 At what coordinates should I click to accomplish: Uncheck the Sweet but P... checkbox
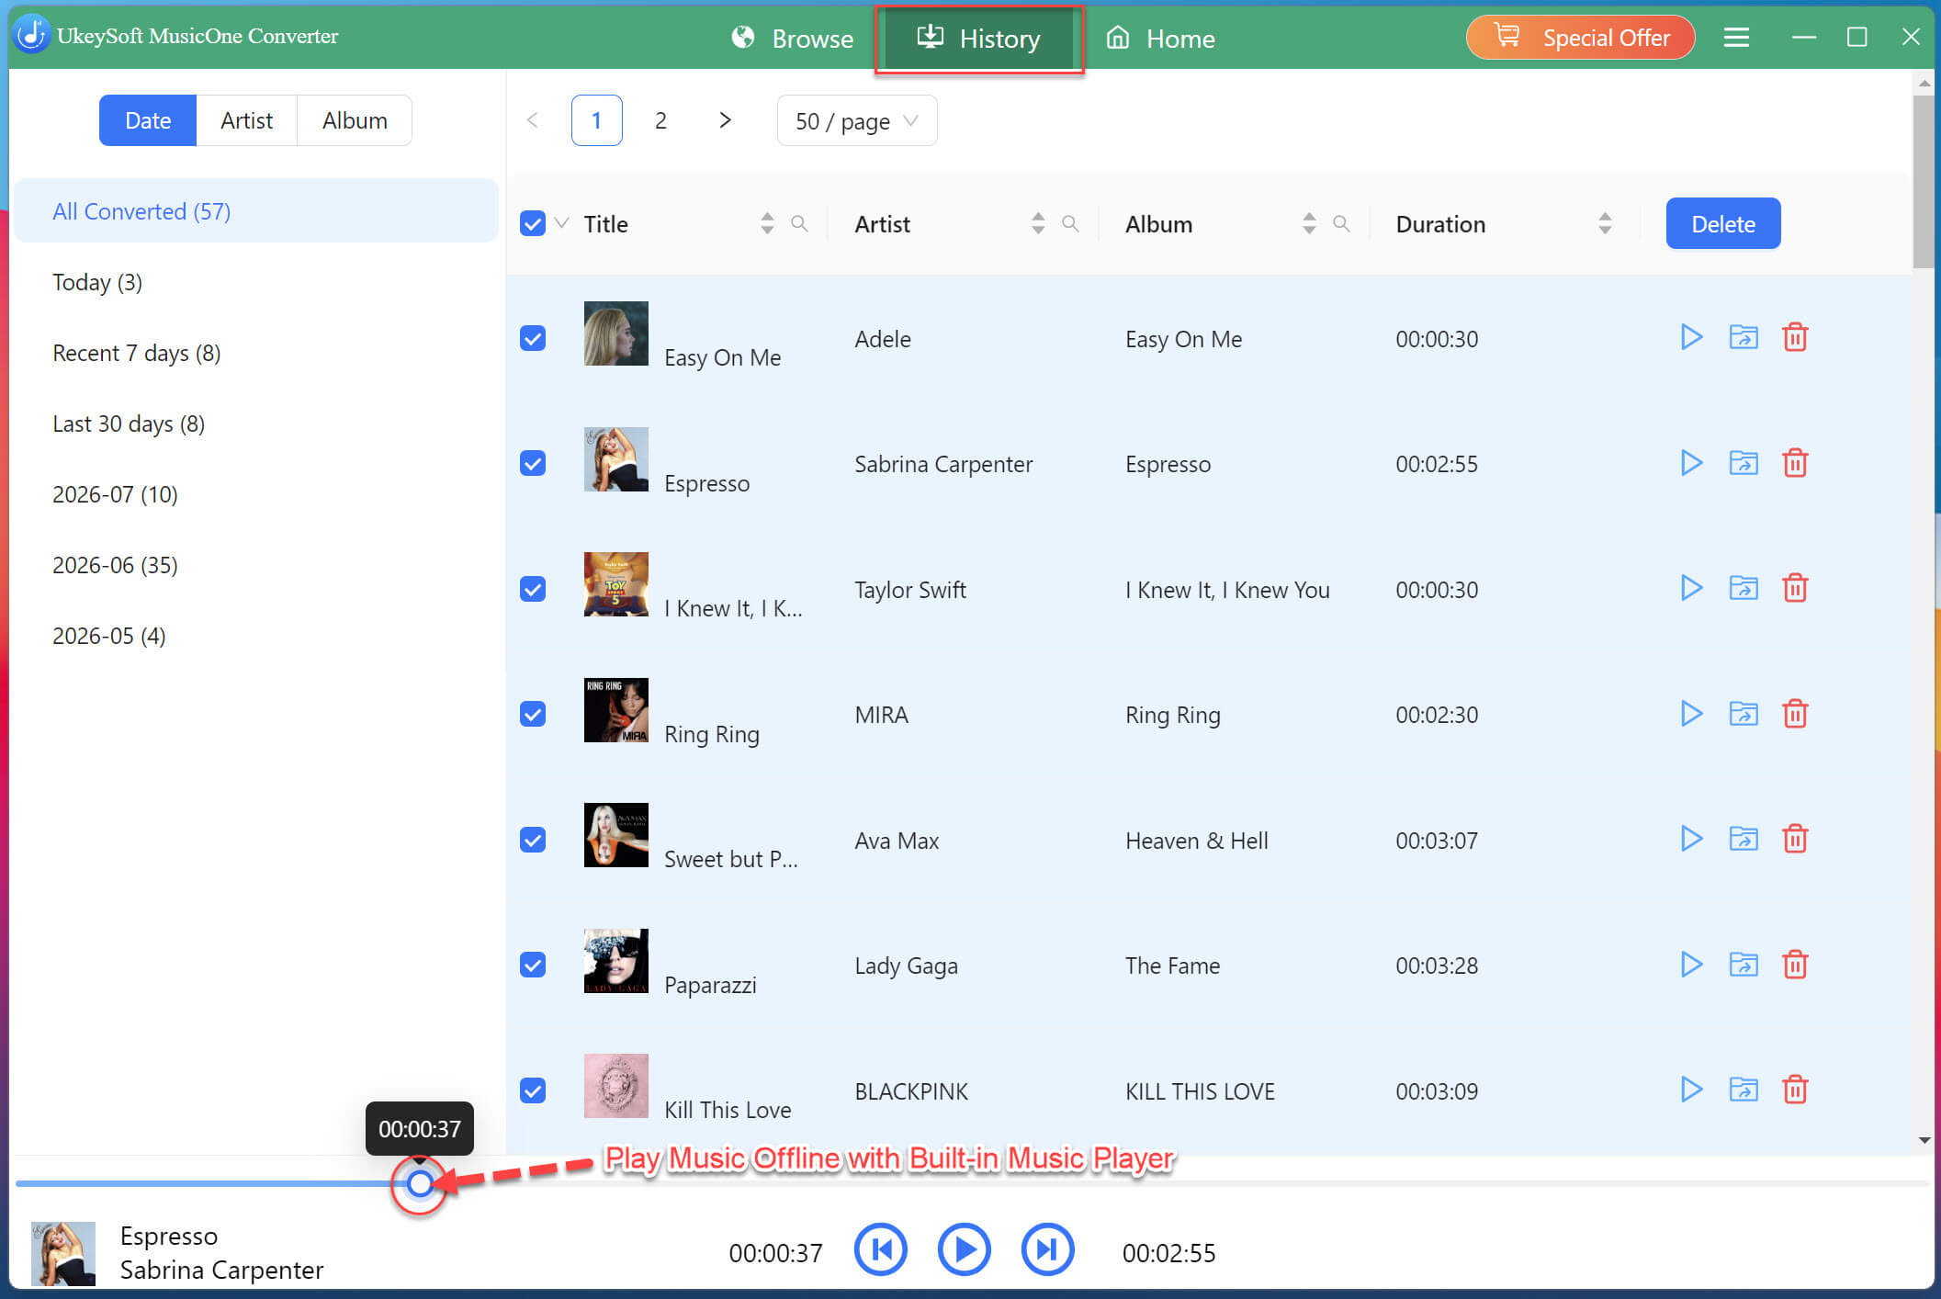tap(533, 840)
